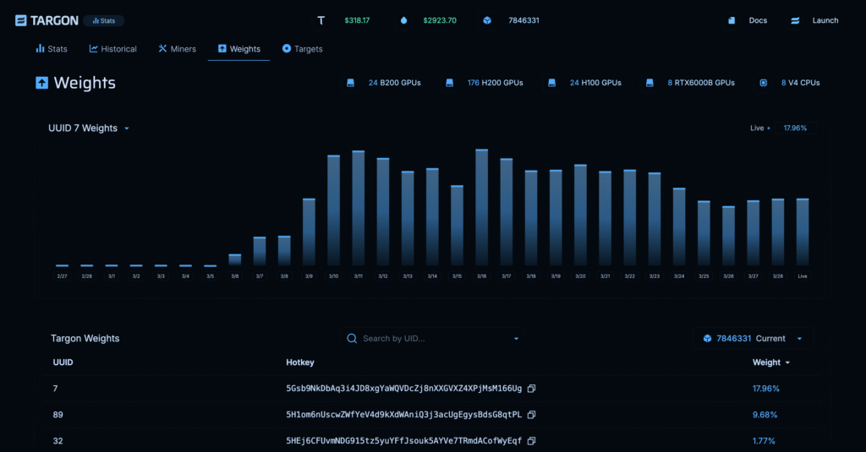866x452 pixels.
Task: Open block 7846331 Current dropdown
Action: 754,339
